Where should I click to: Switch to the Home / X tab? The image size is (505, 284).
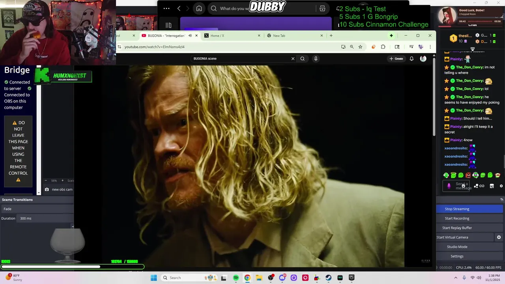(x=233, y=35)
